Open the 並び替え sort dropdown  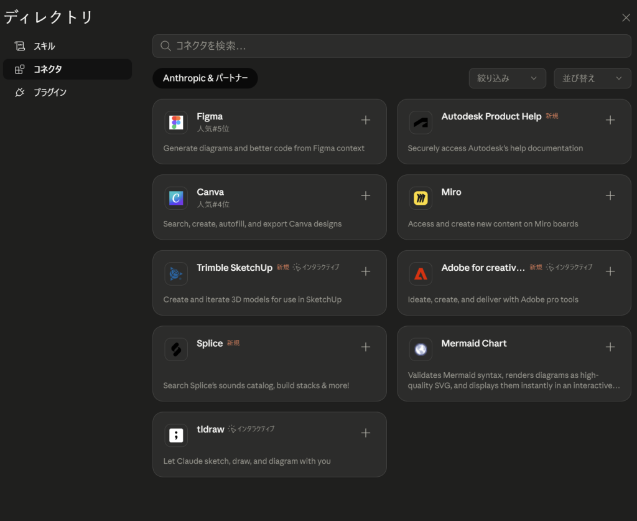[x=592, y=78]
